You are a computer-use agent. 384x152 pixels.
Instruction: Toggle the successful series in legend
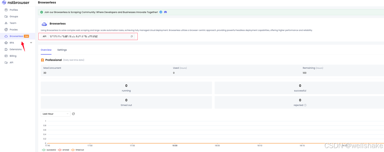(49, 150)
